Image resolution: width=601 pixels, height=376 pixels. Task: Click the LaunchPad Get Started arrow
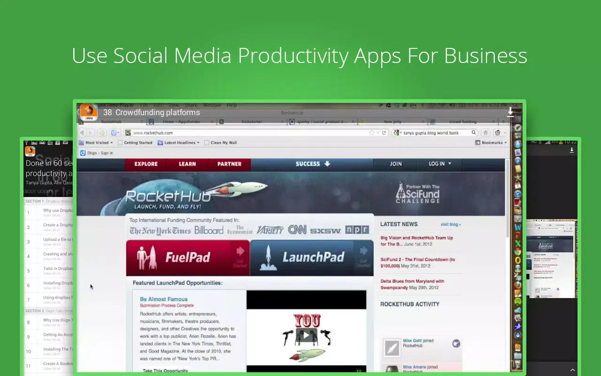(363, 251)
